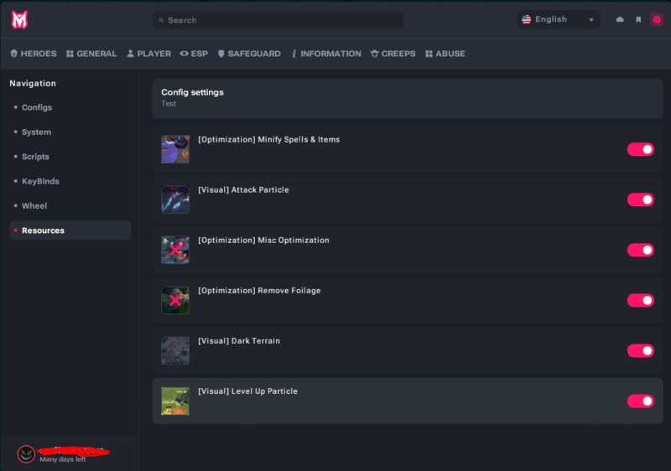Open the pink settings gear icon
Image resolution: width=671 pixels, height=471 pixels.
657,19
